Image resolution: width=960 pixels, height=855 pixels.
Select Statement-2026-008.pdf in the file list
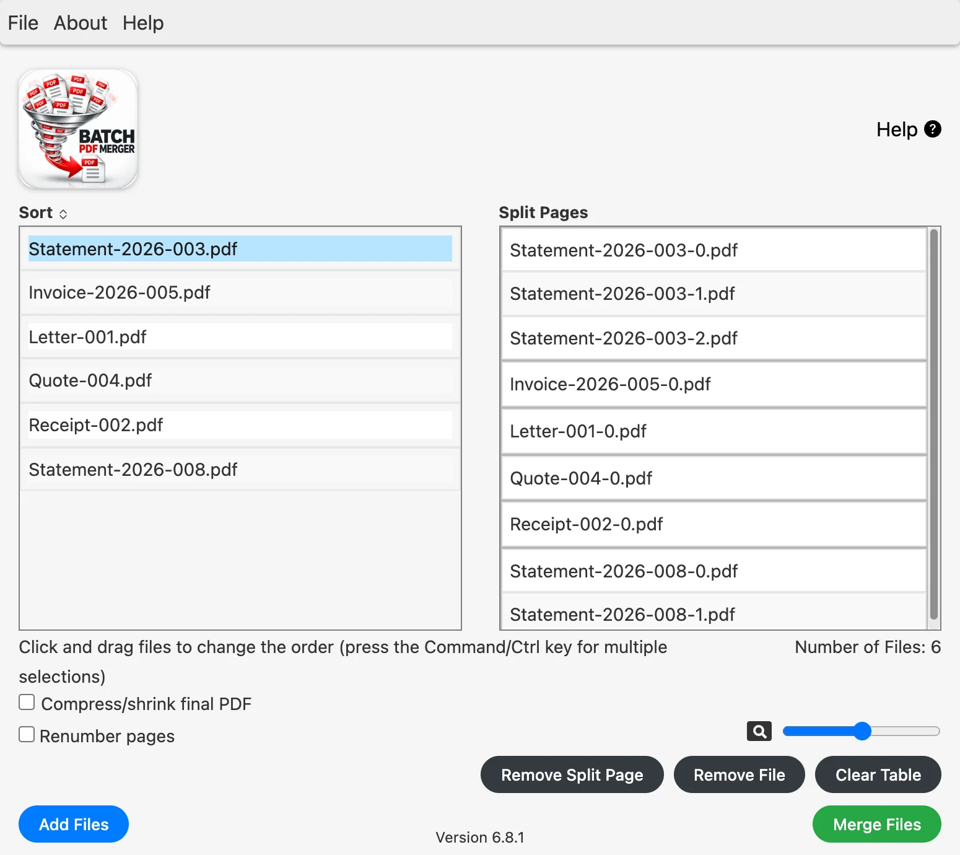click(240, 470)
